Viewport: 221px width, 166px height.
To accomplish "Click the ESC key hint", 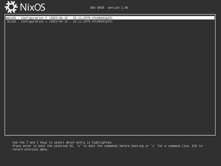I will click(194, 146).
